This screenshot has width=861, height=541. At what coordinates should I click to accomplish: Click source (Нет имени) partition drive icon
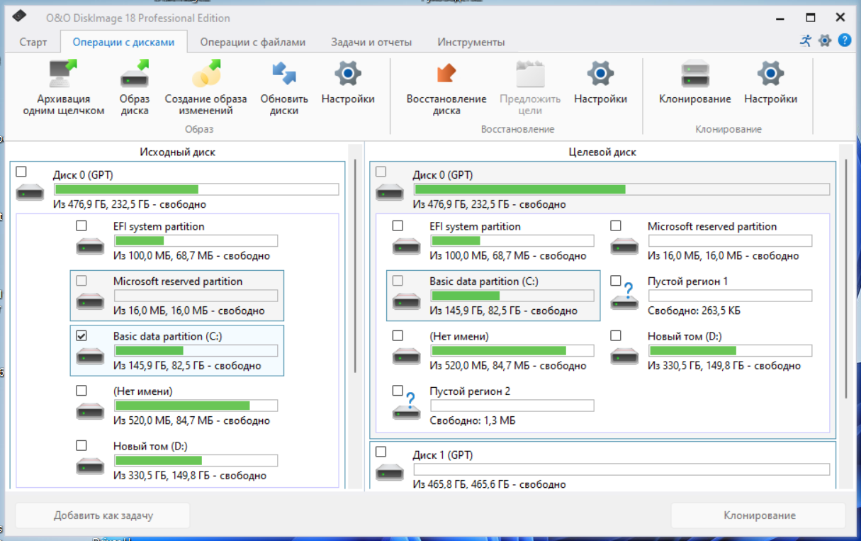click(x=90, y=412)
